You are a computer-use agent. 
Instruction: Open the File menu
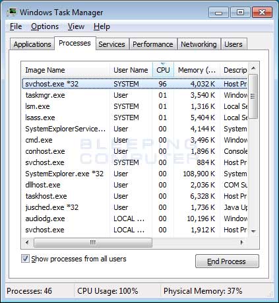(16, 26)
